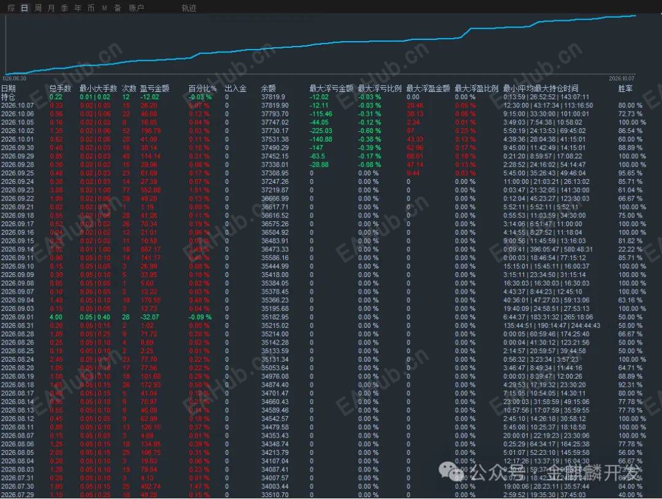Click the 百分比% column header
662x499 pixels.
[202, 88]
